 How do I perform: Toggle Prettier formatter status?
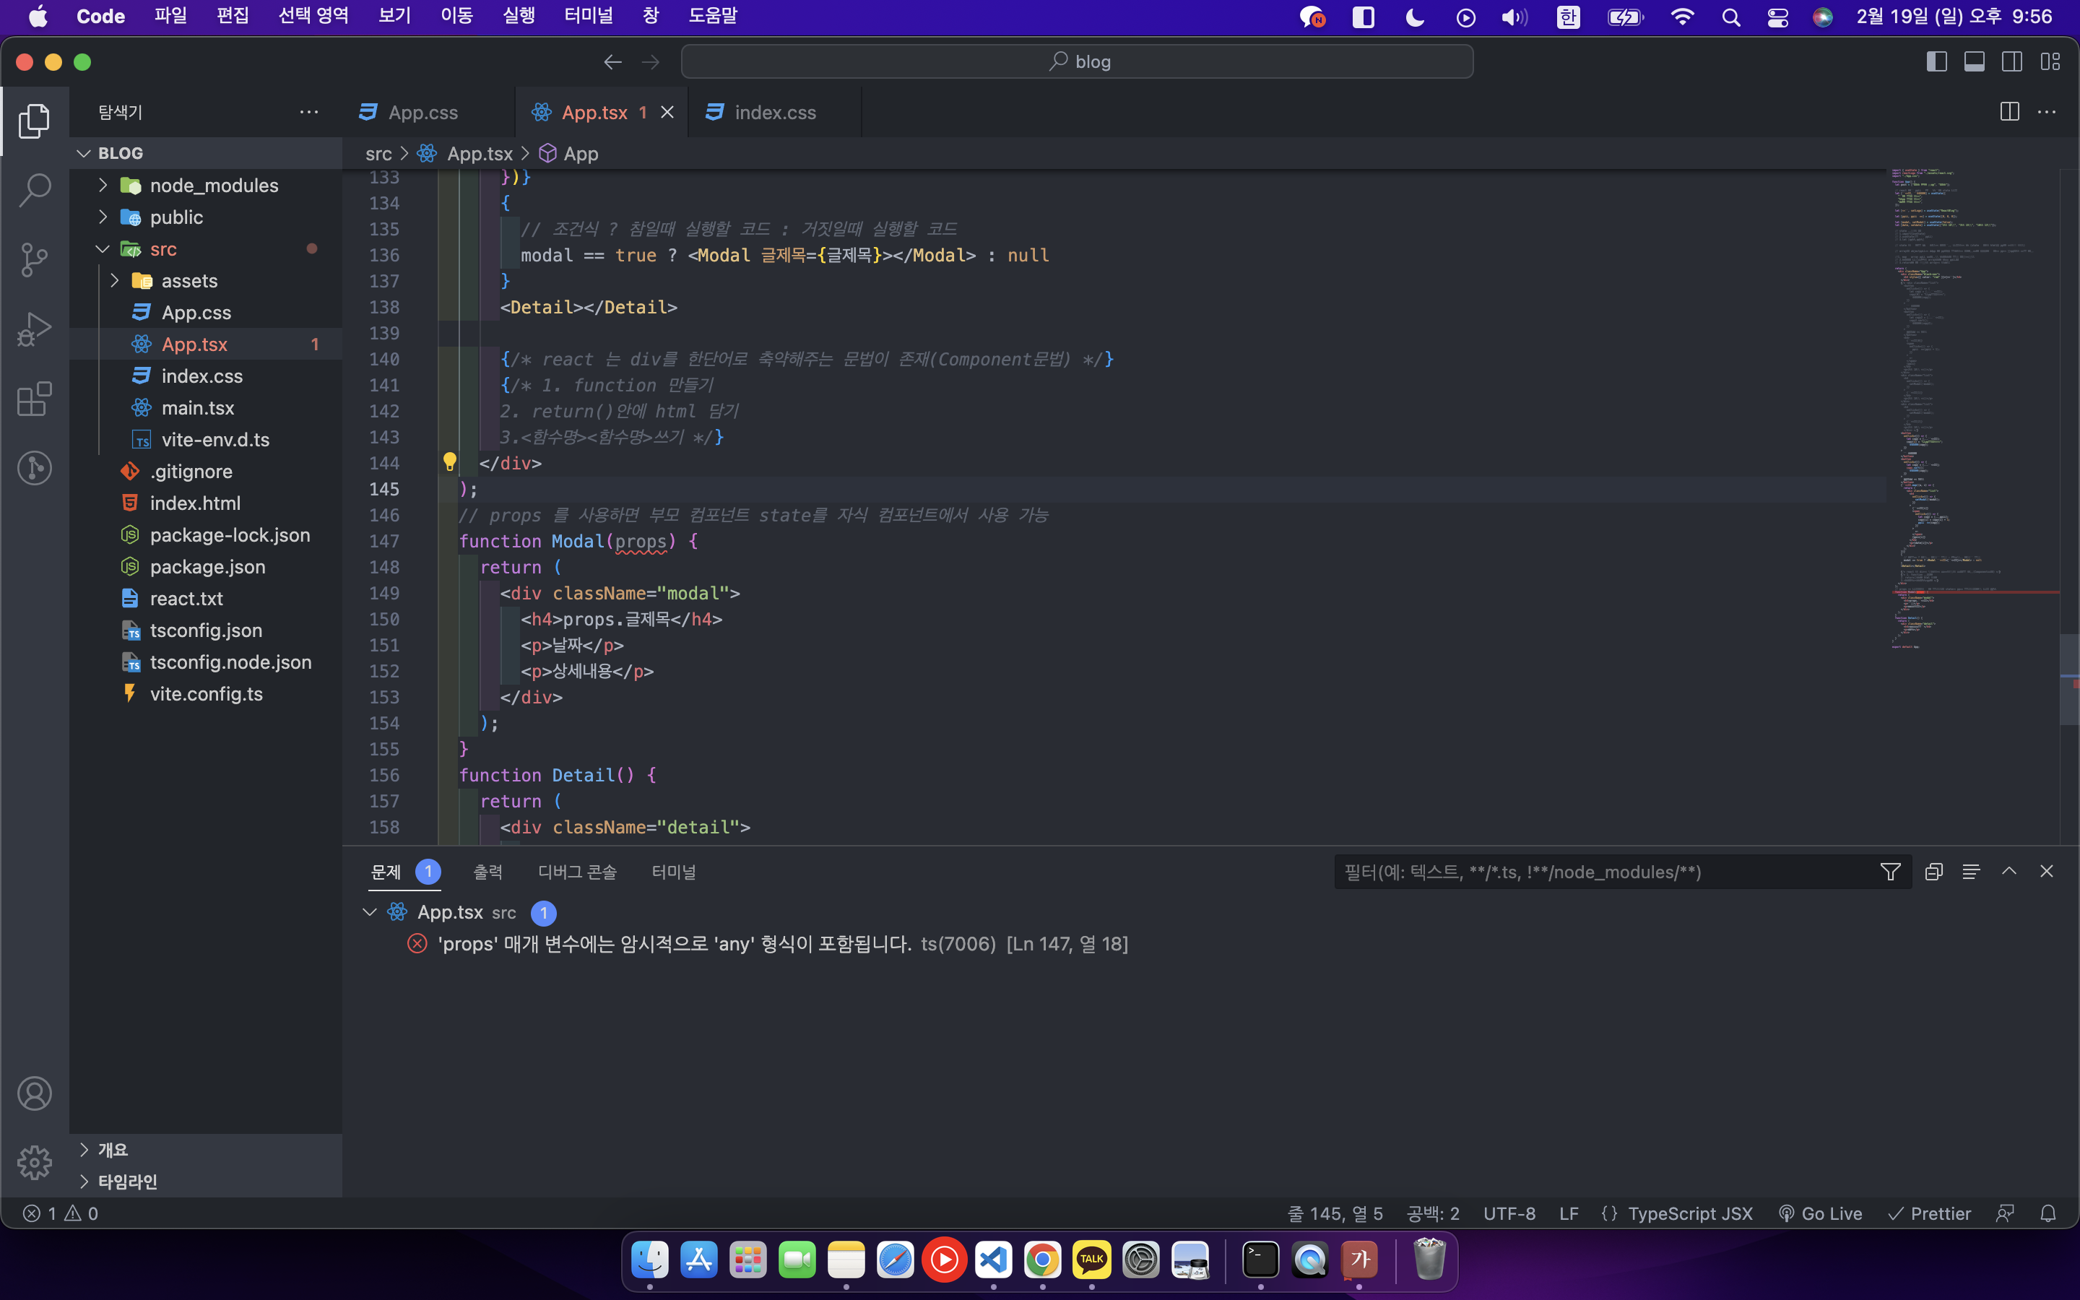pyautogui.click(x=1929, y=1213)
